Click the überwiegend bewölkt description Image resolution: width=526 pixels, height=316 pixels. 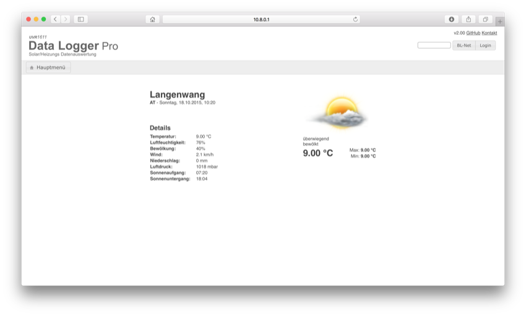pyautogui.click(x=316, y=141)
